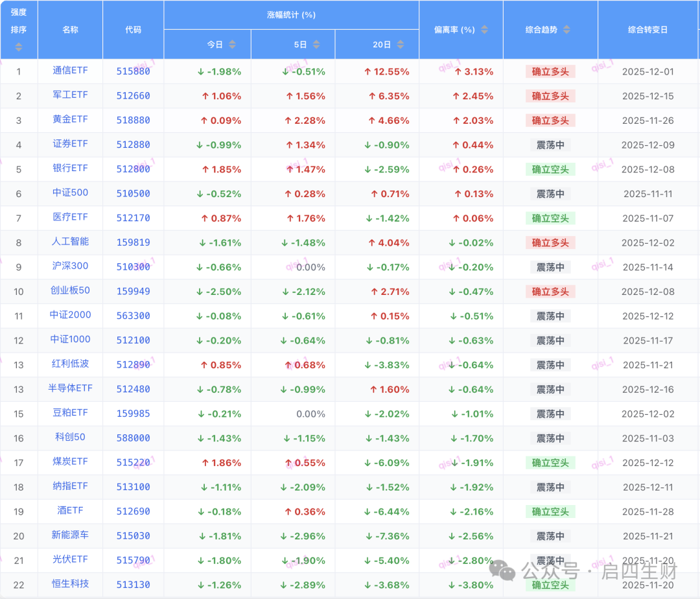This screenshot has height=599, width=700.
Task: Click the 军工ETF name link
Action: 70,95
